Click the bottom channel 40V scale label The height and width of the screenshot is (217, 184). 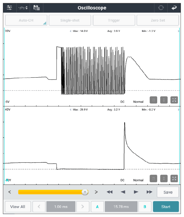tap(8, 109)
